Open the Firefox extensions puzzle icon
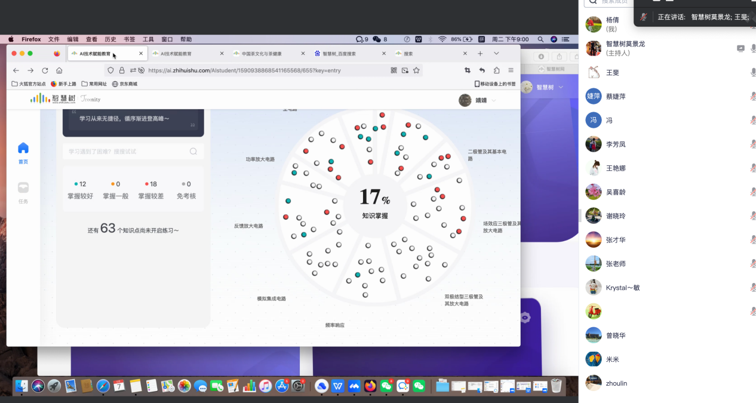Image resolution: width=756 pixels, height=403 pixels. point(496,70)
